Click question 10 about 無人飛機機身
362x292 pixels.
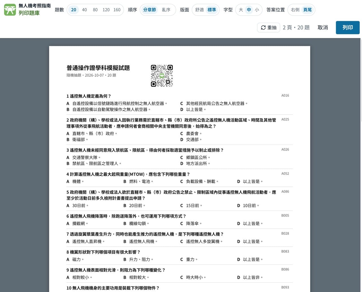pyautogui.click(x=113, y=288)
